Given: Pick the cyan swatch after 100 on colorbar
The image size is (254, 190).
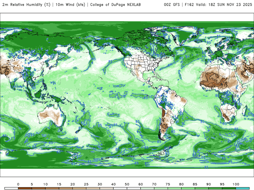Looking at the screenshot, I should click(243, 188).
